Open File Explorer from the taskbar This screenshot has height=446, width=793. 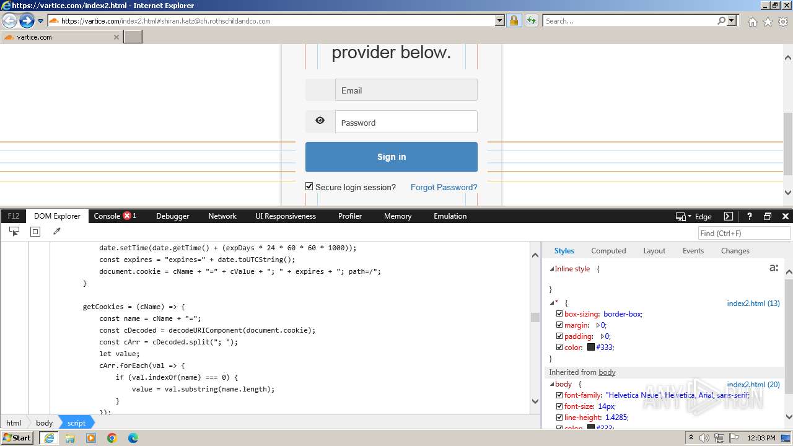(x=70, y=438)
